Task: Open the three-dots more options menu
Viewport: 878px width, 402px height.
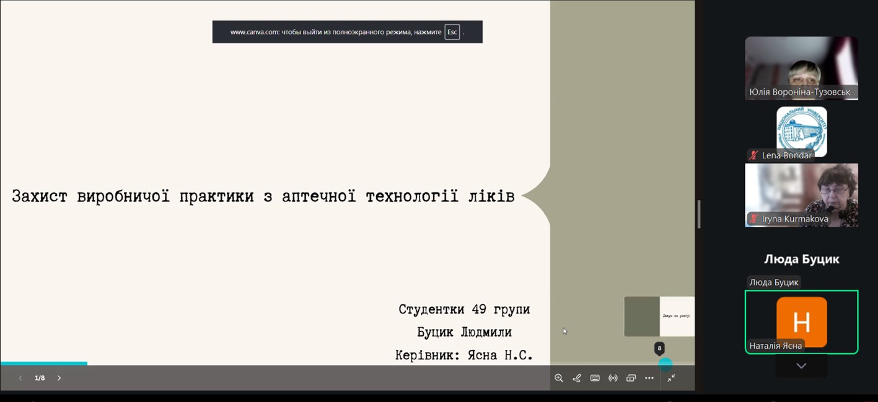Action: [x=649, y=378]
